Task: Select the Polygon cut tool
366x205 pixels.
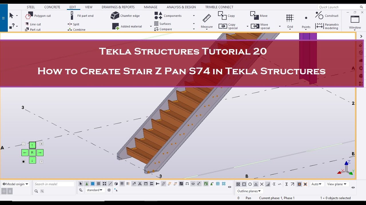Action: [38, 16]
